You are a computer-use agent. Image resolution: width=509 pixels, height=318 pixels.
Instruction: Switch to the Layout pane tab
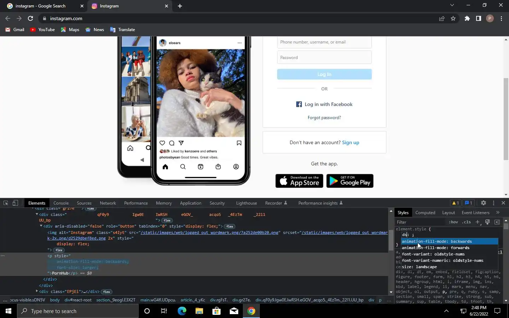click(449, 212)
